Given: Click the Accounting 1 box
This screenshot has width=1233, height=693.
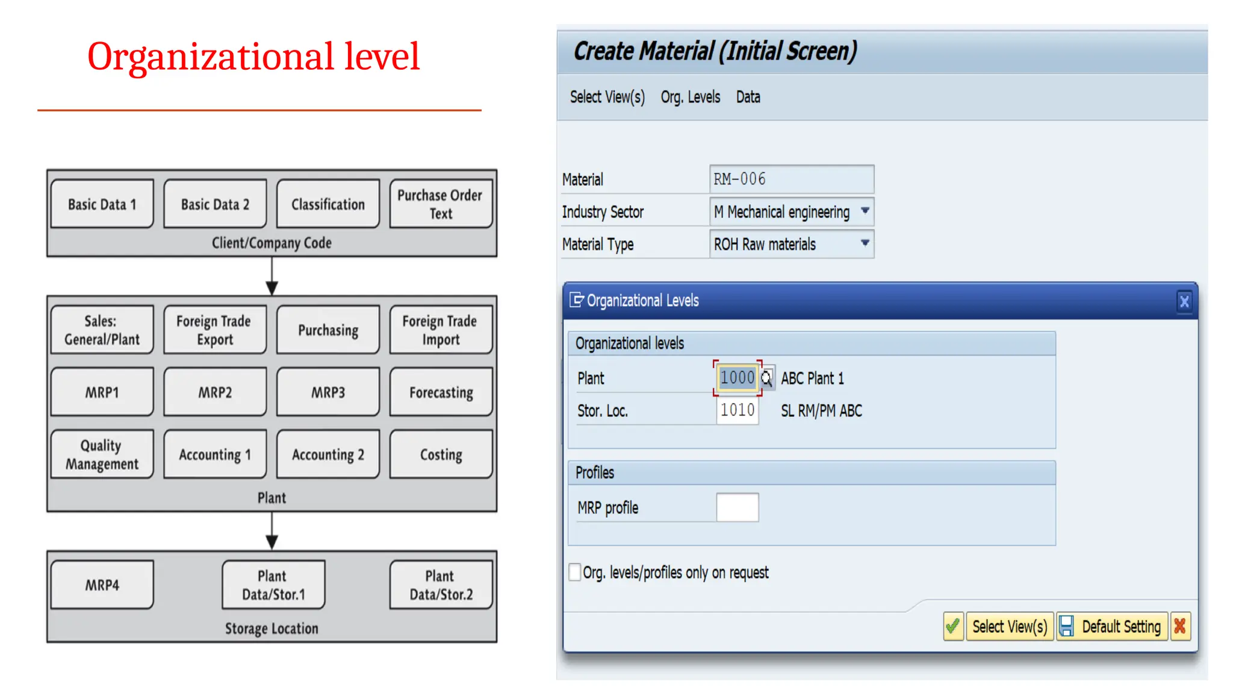Looking at the screenshot, I should click(x=215, y=454).
